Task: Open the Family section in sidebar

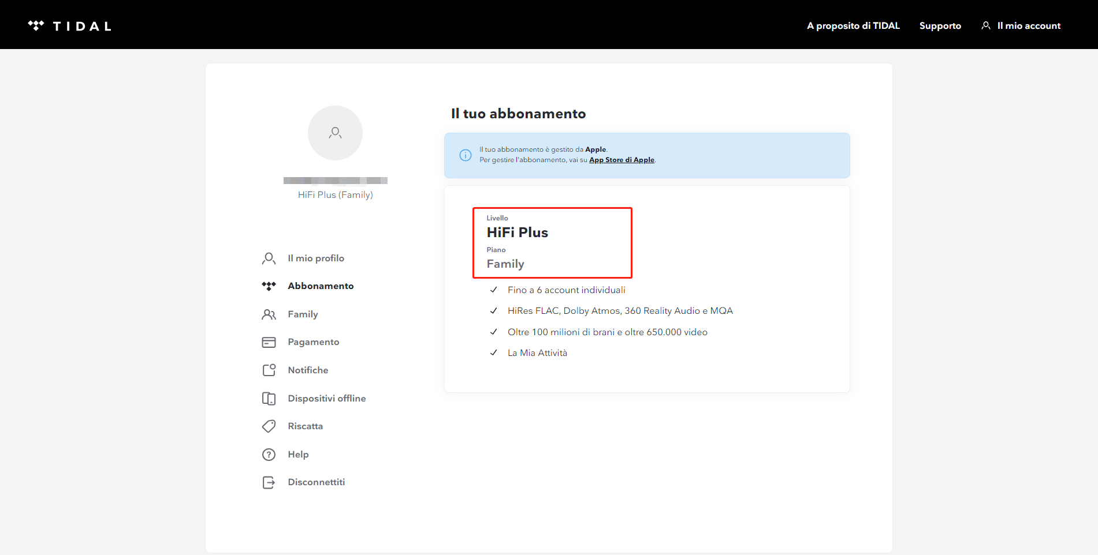Action: 303,314
